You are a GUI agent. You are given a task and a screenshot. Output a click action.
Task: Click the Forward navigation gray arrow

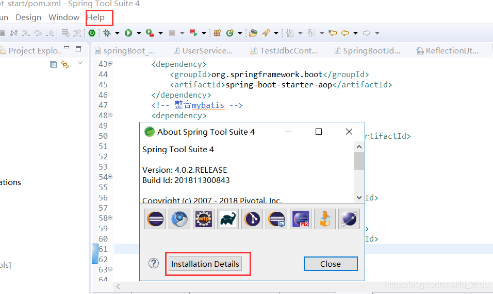367,33
